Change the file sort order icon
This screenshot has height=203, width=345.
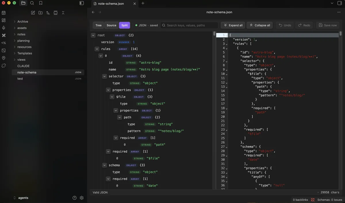(x=48, y=13)
